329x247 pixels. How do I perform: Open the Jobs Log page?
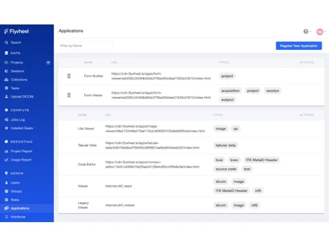pyautogui.click(x=18, y=120)
